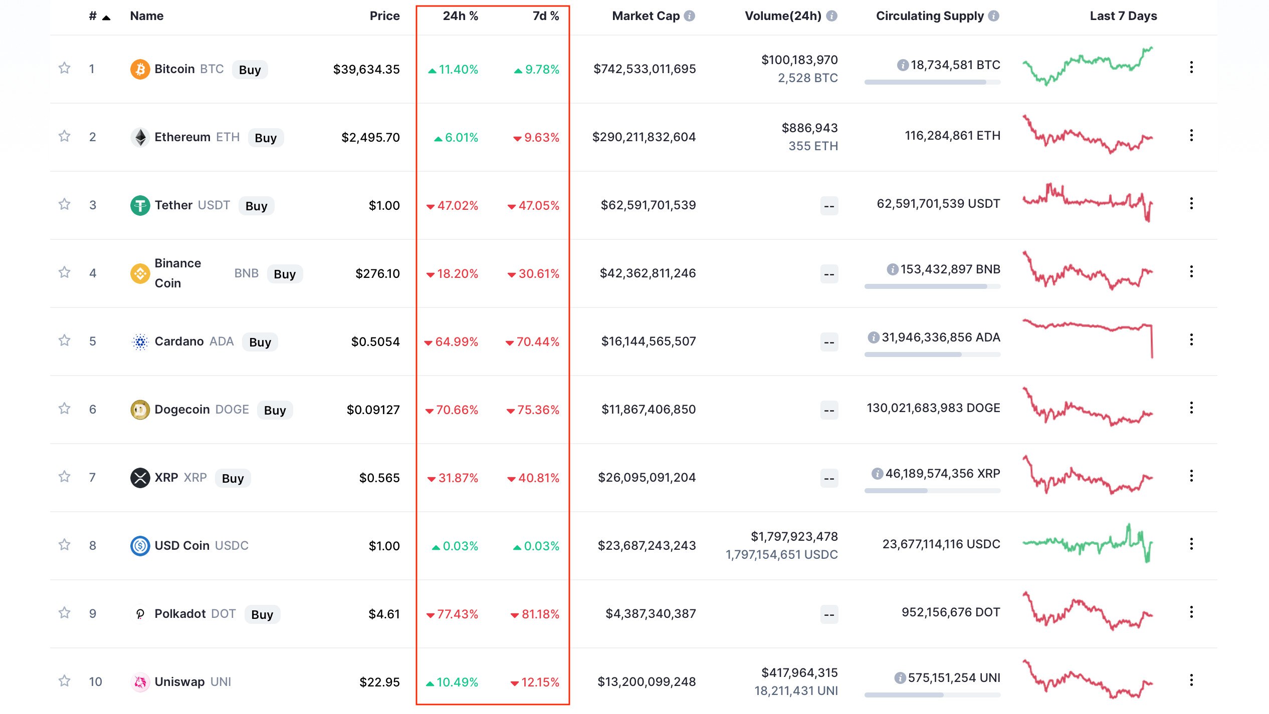1269x714 pixels.
Task: Open more options for Binance Coin row
Action: [1191, 271]
